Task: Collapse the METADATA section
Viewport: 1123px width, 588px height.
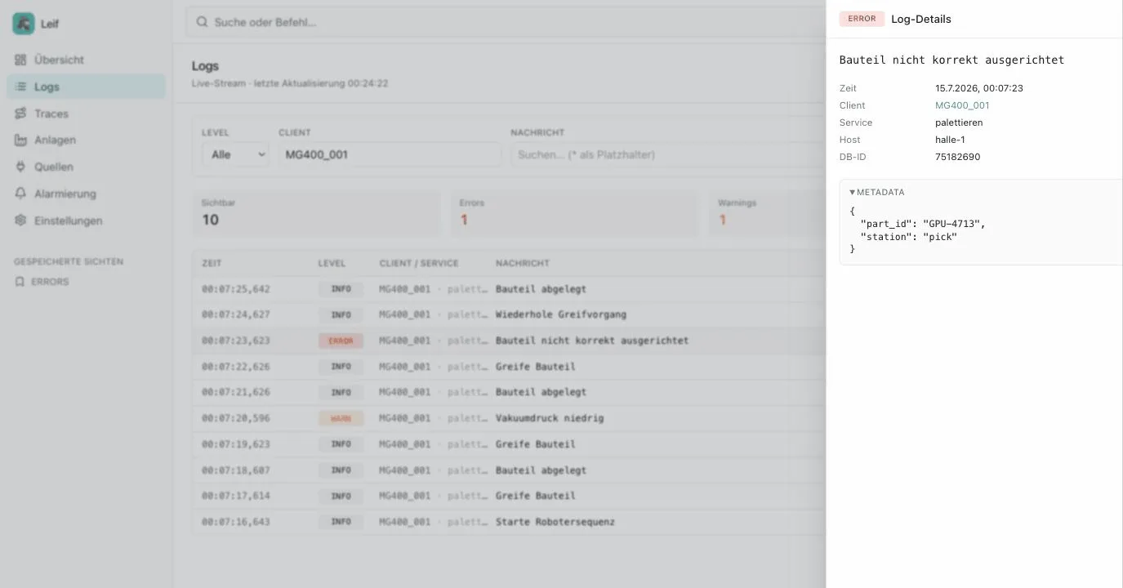Action: [x=877, y=192]
